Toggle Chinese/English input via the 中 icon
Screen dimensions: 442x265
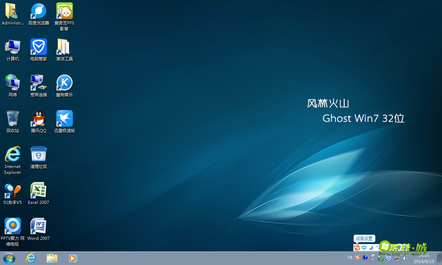(364, 247)
